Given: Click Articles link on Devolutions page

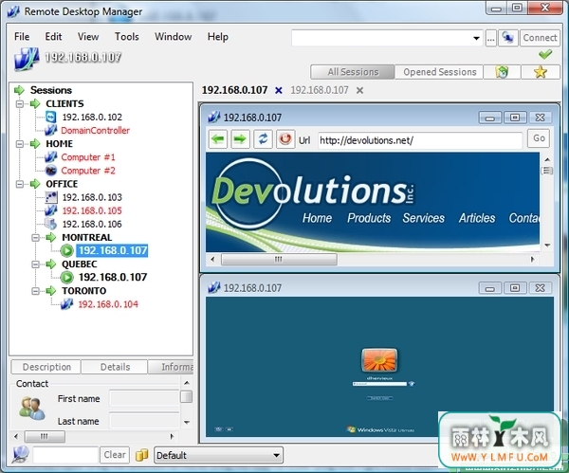Looking at the screenshot, I should coord(477,218).
